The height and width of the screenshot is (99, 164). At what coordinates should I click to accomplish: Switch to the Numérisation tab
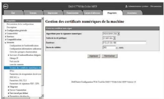pyautogui.click(x=73, y=13)
